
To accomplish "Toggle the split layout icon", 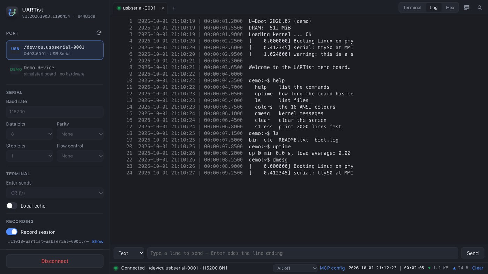I will point(466,7).
